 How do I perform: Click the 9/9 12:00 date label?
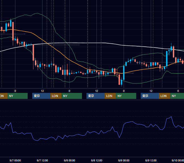click(x=151, y=160)
